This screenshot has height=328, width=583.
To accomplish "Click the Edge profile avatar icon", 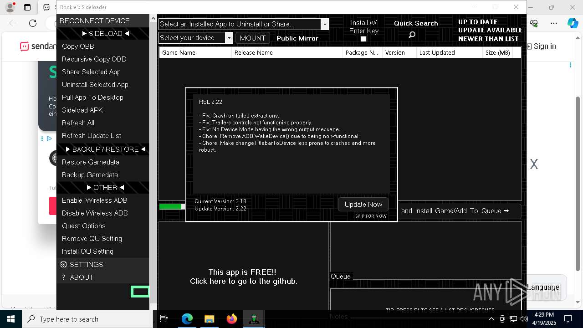I will pyautogui.click(x=10, y=7).
